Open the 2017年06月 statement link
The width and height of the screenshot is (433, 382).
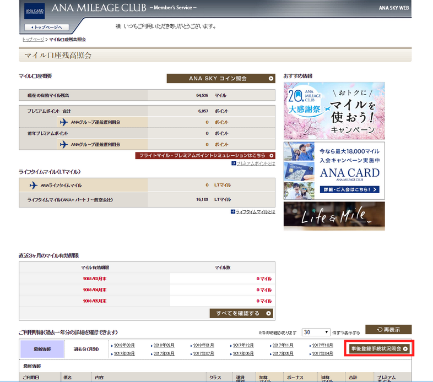(243, 353)
